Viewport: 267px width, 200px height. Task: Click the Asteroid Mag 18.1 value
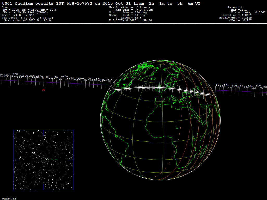241,10
